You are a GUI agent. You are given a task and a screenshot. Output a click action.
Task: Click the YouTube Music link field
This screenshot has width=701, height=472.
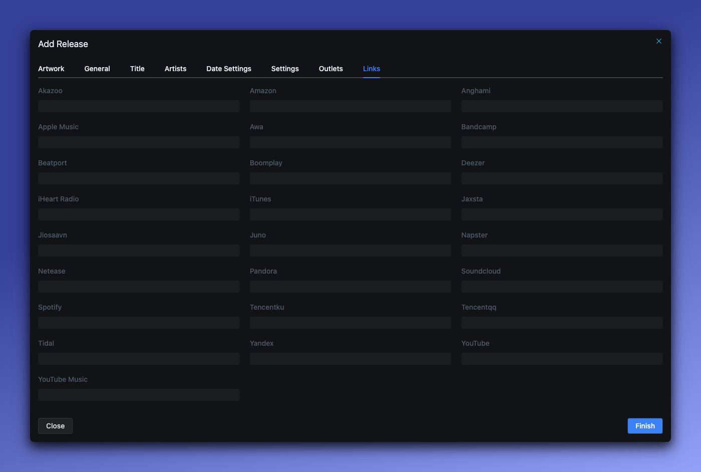pos(139,394)
